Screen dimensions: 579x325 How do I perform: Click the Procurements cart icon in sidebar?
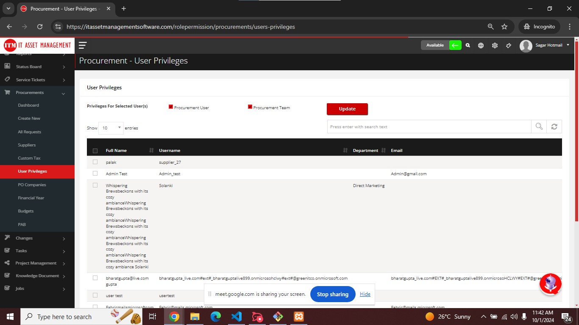pyautogui.click(x=7, y=93)
